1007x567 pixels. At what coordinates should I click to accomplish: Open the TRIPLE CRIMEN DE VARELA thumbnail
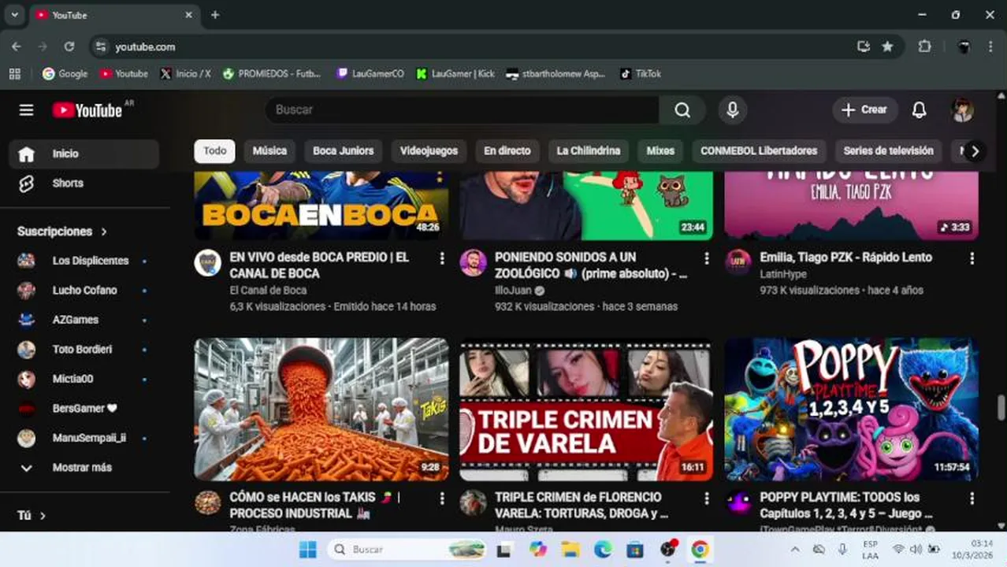tap(586, 409)
